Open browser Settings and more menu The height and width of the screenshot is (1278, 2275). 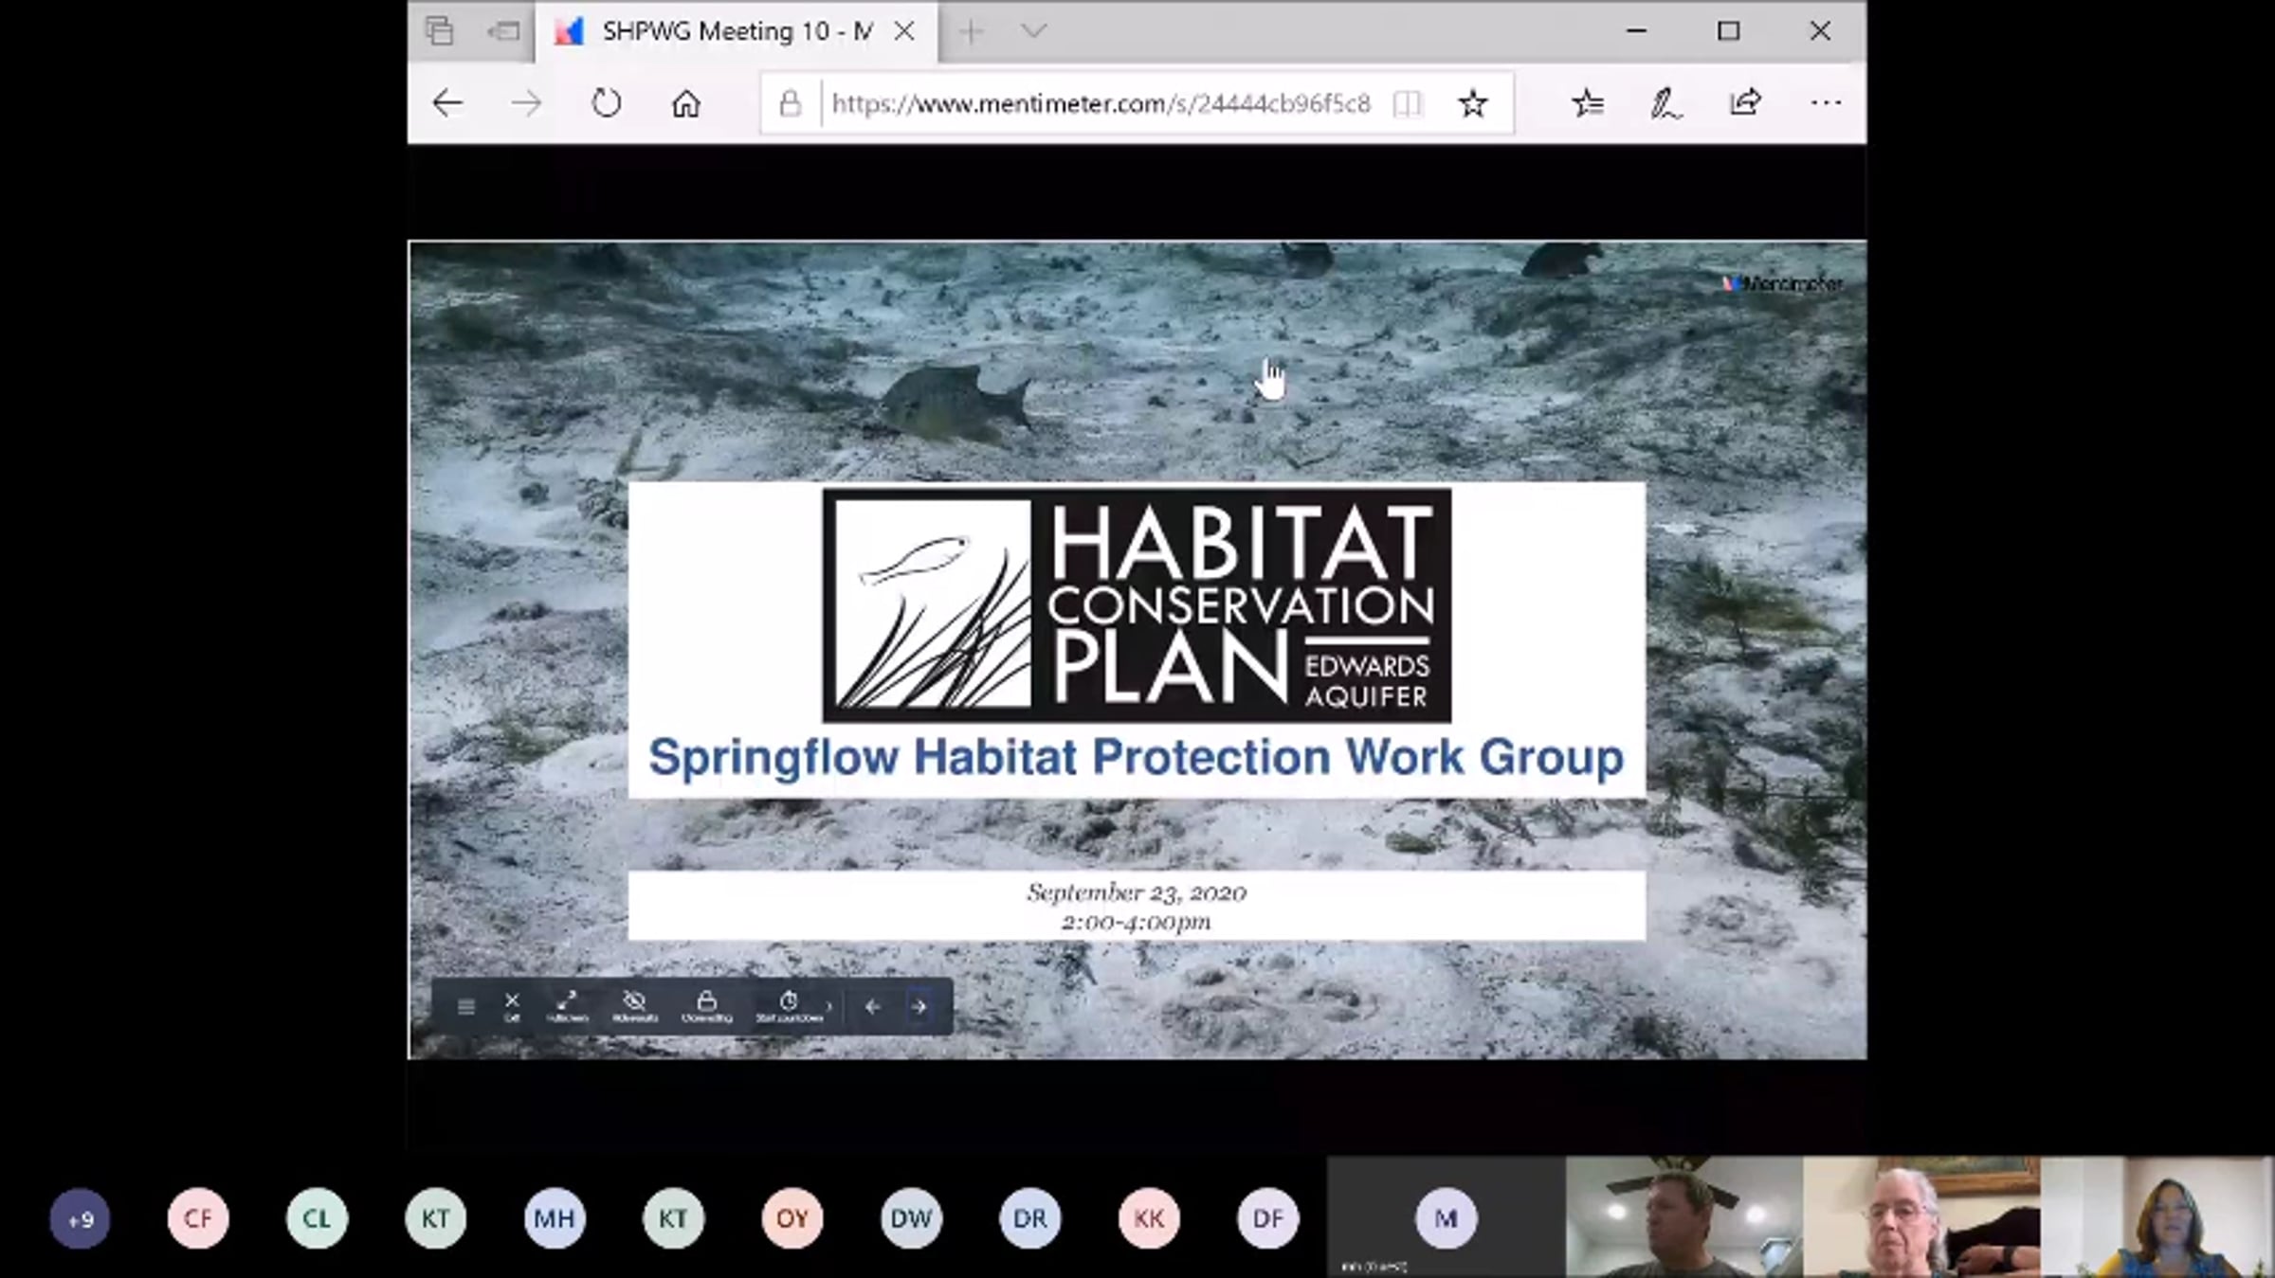pos(1826,103)
